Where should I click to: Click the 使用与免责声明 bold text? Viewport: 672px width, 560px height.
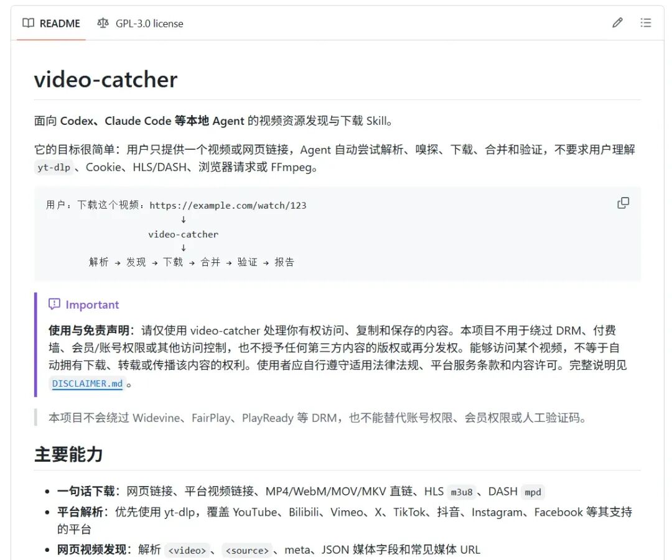(89, 331)
